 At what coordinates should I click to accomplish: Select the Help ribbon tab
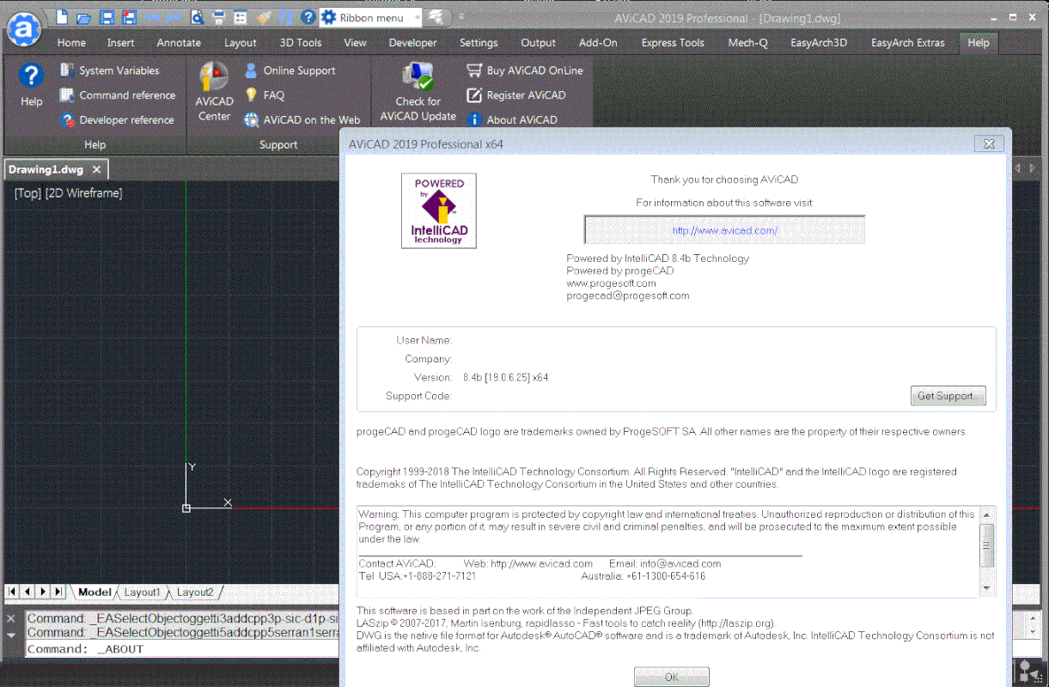point(979,43)
